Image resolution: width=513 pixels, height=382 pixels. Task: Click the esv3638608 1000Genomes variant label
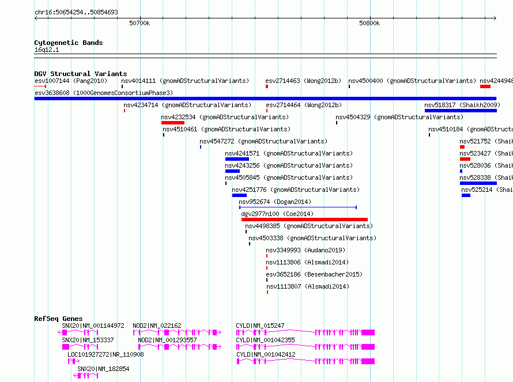(x=104, y=93)
